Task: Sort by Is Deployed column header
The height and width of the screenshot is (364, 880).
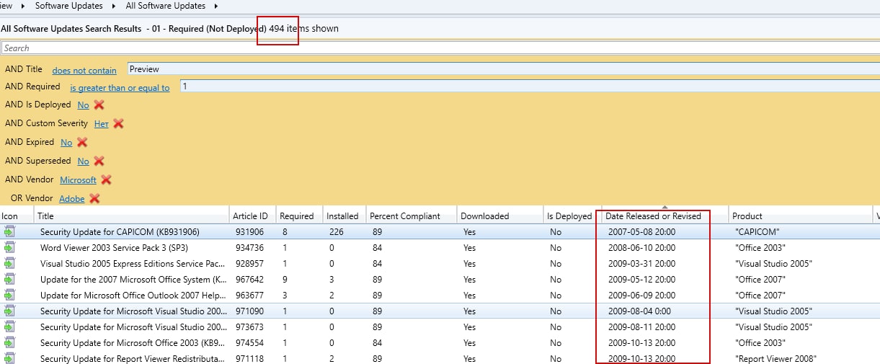Action: (572, 216)
